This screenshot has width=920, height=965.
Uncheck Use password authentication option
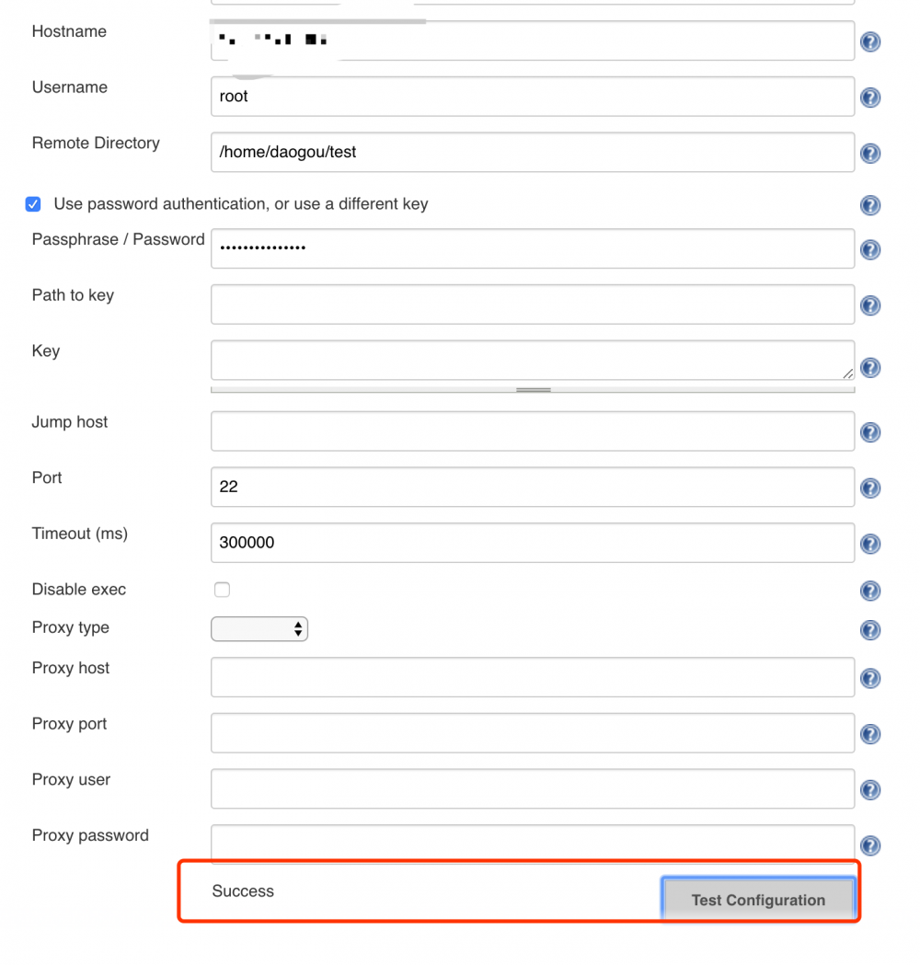pyautogui.click(x=33, y=204)
